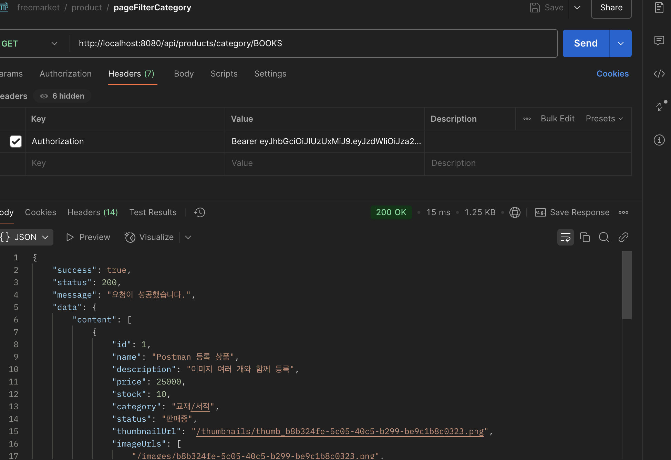Copy response link with chain icon

[623, 237]
